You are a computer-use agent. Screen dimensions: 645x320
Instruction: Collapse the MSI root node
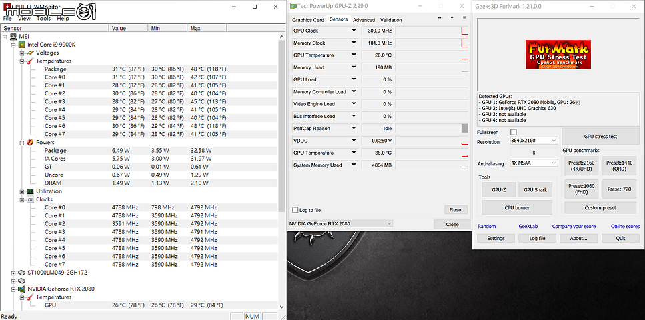click(5, 37)
